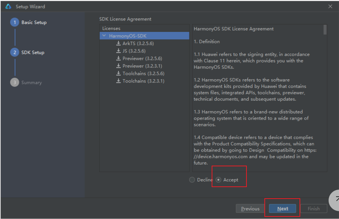Image resolution: width=339 pixels, height=219 pixels.
Task: Click the Next button
Action: 283,209
